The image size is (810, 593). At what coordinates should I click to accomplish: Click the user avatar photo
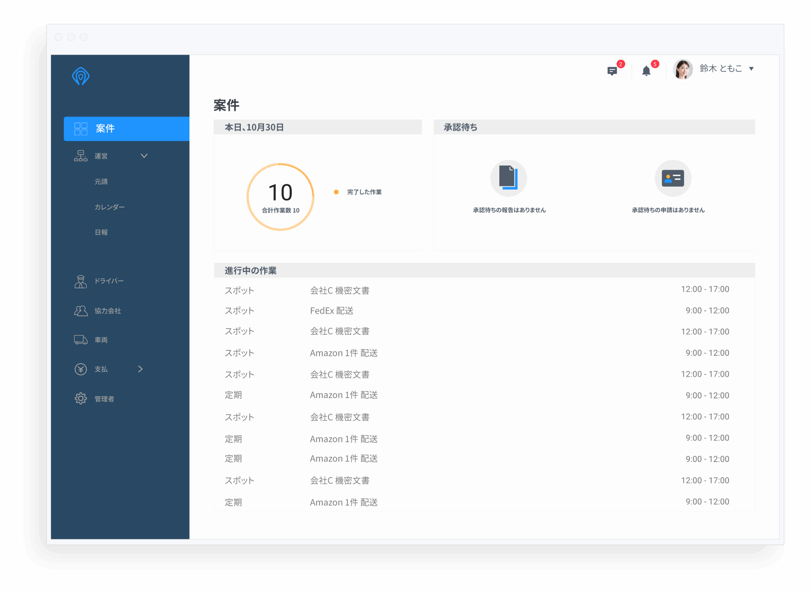click(x=682, y=69)
